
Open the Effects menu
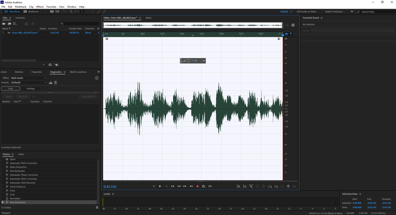coord(40,7)
